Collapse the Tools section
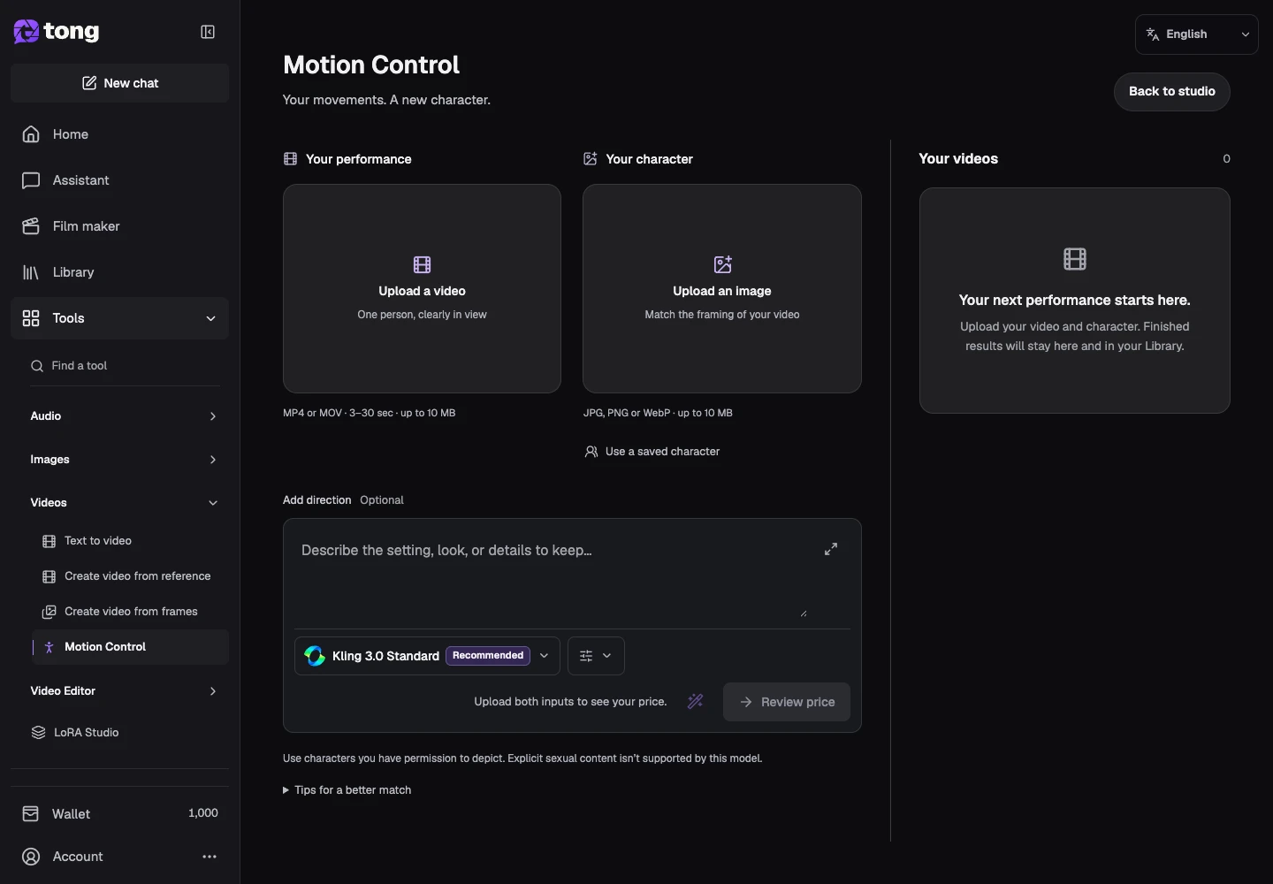The height and width of the screenshot is (884, 1273). (x=119, y=318)
